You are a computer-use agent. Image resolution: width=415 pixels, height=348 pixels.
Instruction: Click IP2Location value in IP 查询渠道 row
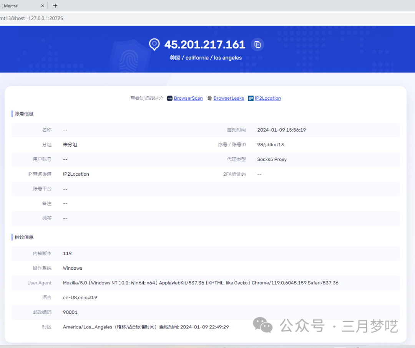76,174
